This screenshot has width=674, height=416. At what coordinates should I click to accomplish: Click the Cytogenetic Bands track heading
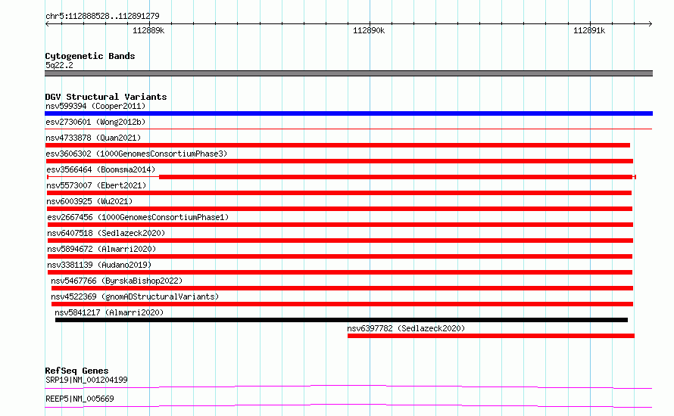pos(90,56)
